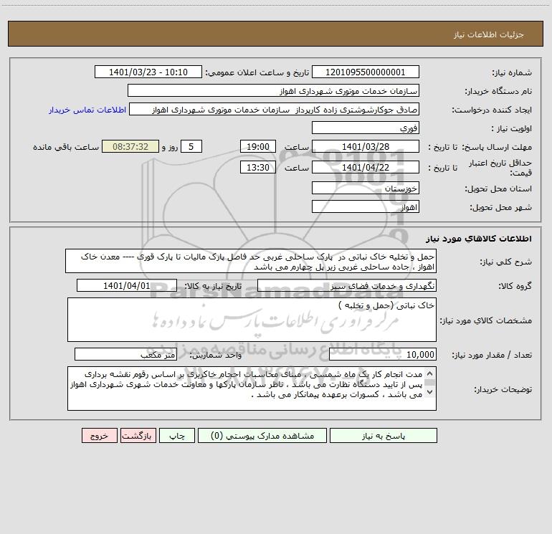This screenshot has height=534, width=552.
Task: Click section heading 'اطلاعات کالاهای مورد نیاز'
Action: coord(479,239)
